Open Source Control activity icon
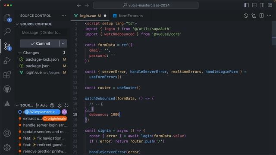The width and height of the screenshot is (276, 155). tap(7, 46)
